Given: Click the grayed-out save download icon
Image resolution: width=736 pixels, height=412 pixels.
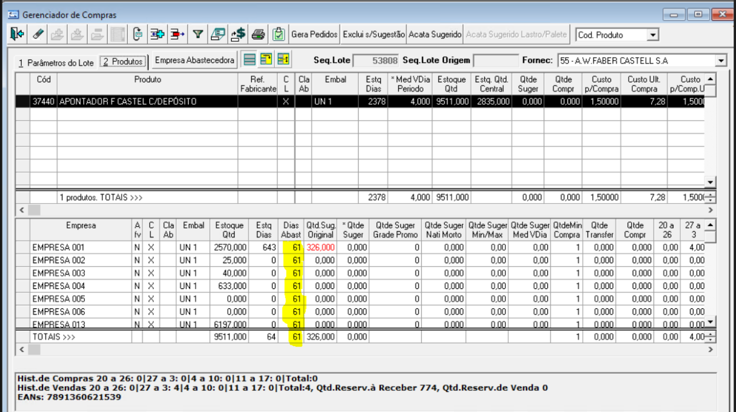Looking at the screenshot, I should (x=77, y=35).
